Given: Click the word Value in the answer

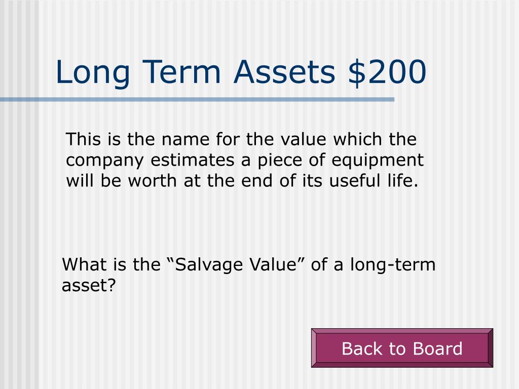Looking at the screenshot, I should (x=273, y=264).
